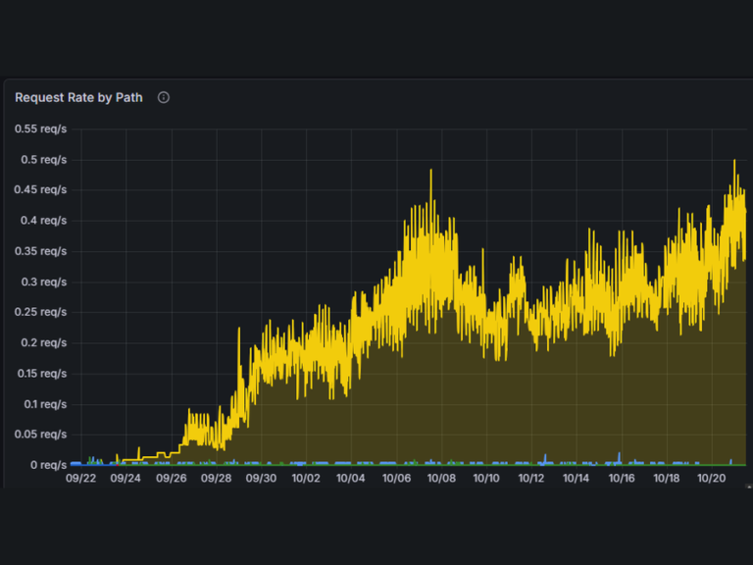Open the Request Rate by Path panel title
Screen dimensions: 753x565
78,97
